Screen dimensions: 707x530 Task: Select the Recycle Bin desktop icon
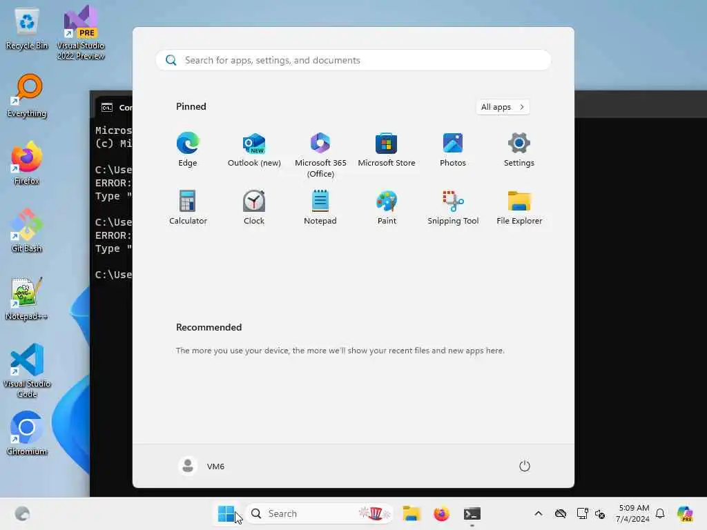click(x=27, y=29)
